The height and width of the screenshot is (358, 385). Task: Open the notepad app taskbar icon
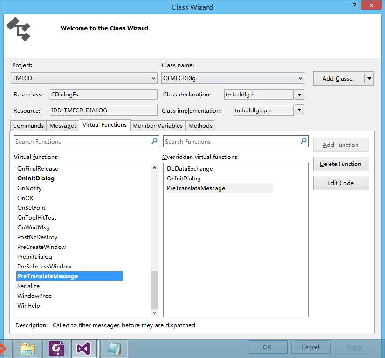tap(114, 349)
